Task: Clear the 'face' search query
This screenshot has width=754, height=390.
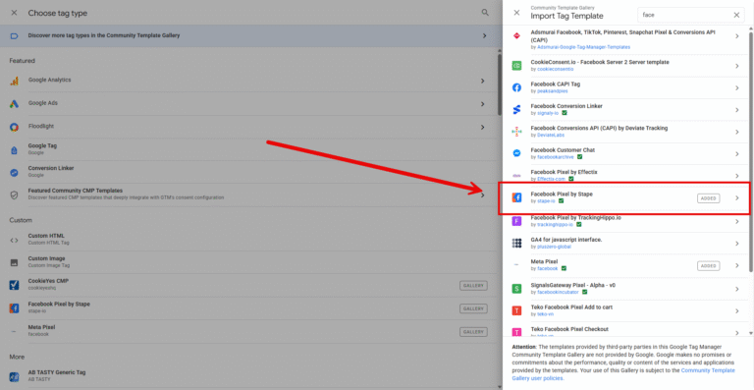Action: pos(736,15)
